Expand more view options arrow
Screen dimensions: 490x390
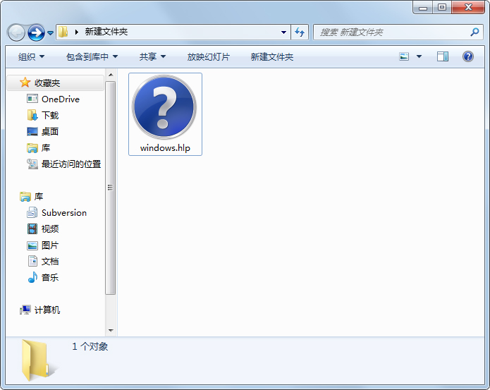click(419, 56)
